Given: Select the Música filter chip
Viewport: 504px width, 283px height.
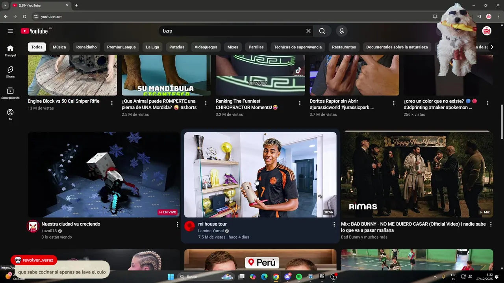Looking at the screenshot, I should [59, 47].
